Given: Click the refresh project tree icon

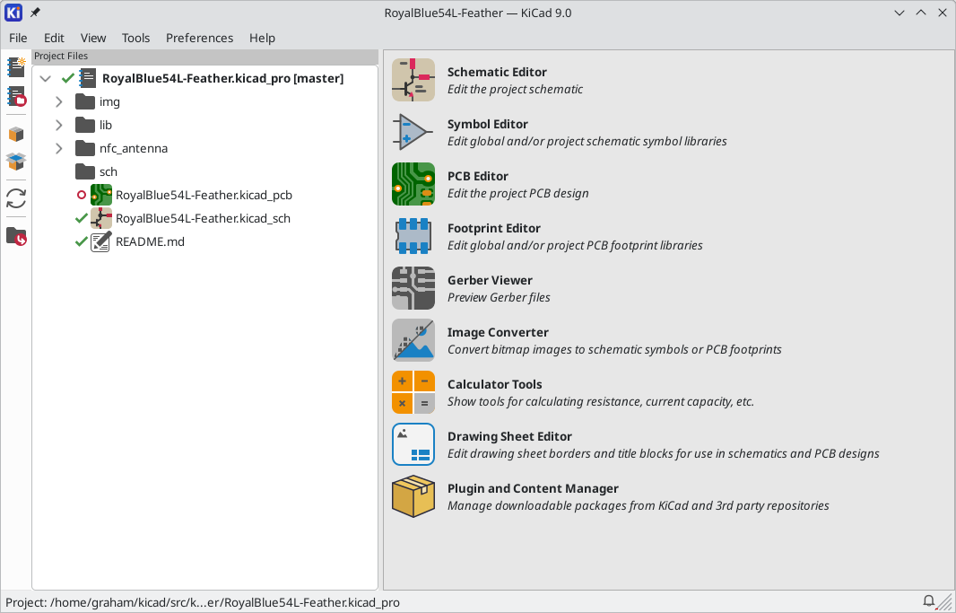Looking at the screenshot, I should coord(16,198).
